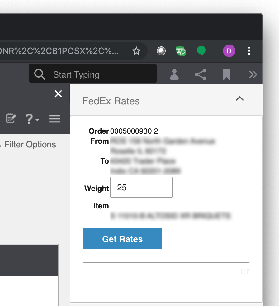Click the FedEx Rates panel title
The image size is (279, 306).
tap(111, 101)
